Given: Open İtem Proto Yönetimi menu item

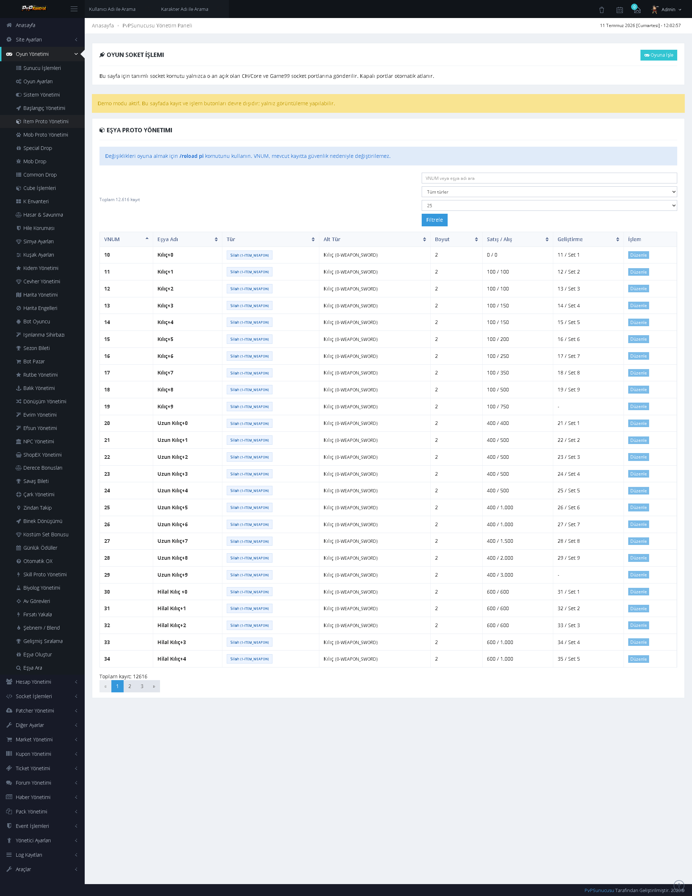Looking at the screenshot, I should pyautogui.click(x=42, y=121).
